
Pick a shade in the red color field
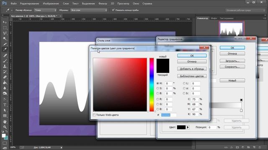coord(120,85)
